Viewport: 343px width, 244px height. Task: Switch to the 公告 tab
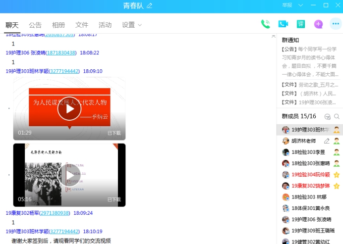(x=35, y=25)
